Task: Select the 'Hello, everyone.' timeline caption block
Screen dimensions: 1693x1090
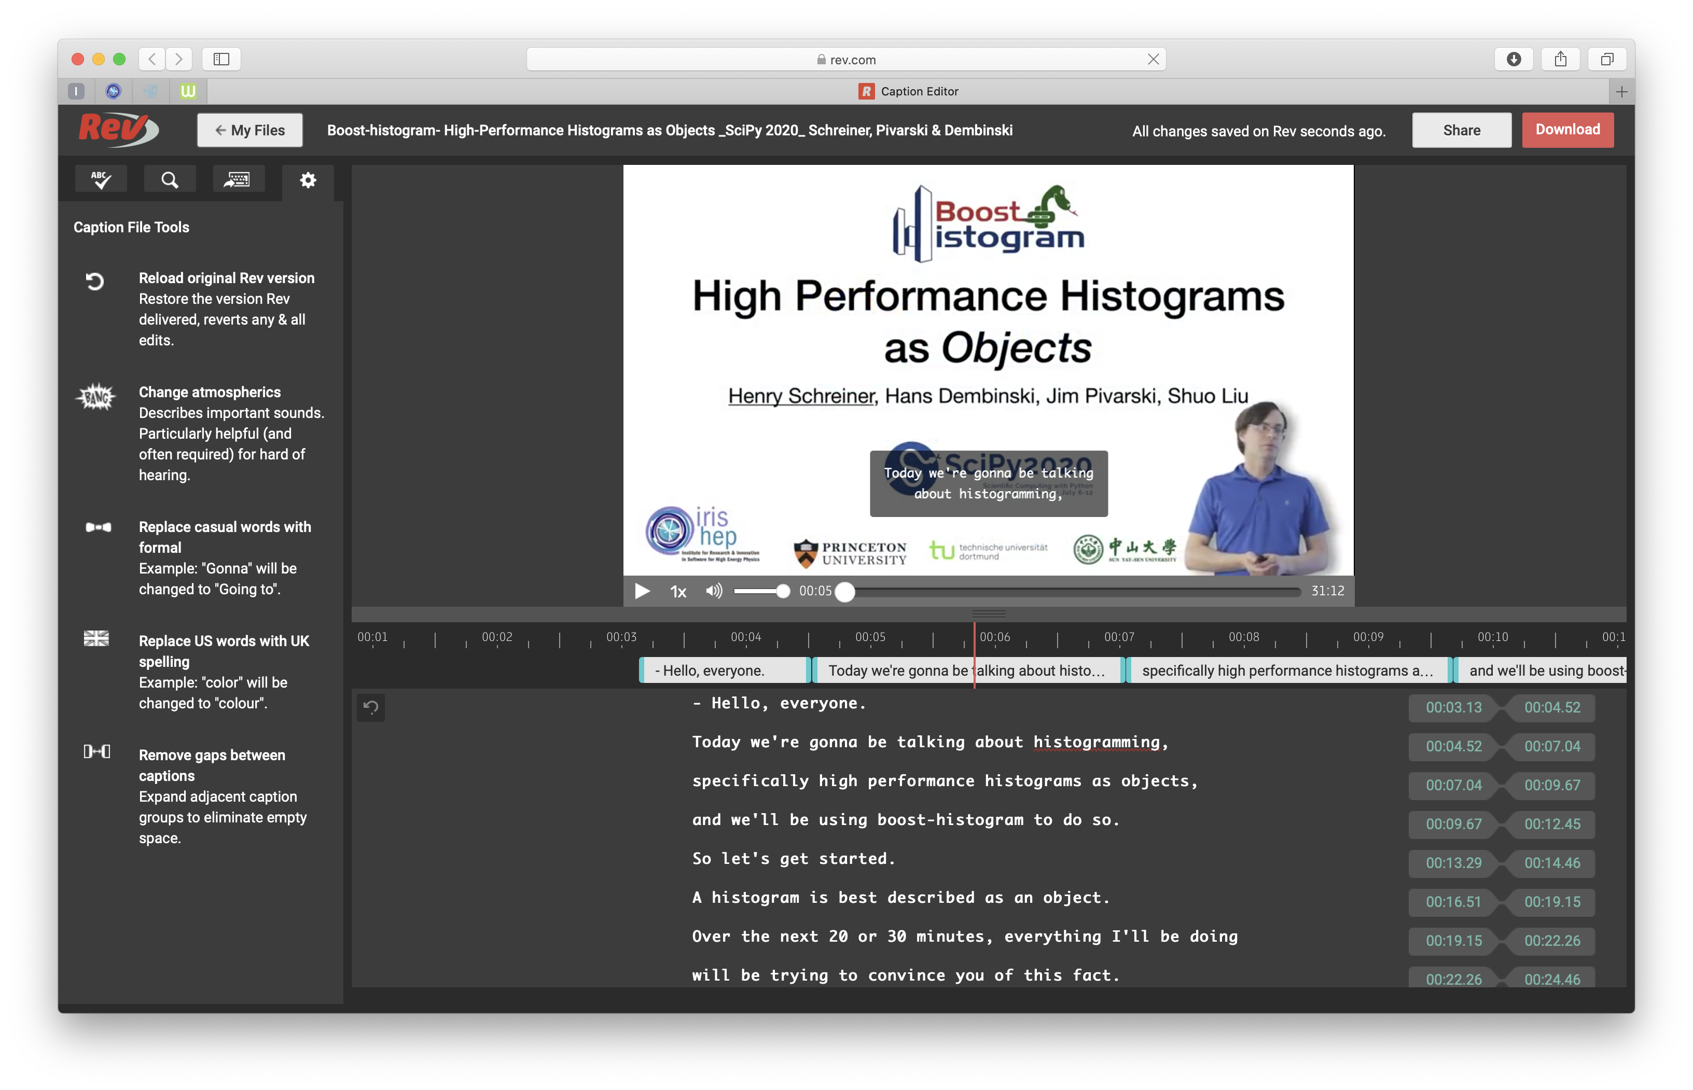Action: [725, 670]
